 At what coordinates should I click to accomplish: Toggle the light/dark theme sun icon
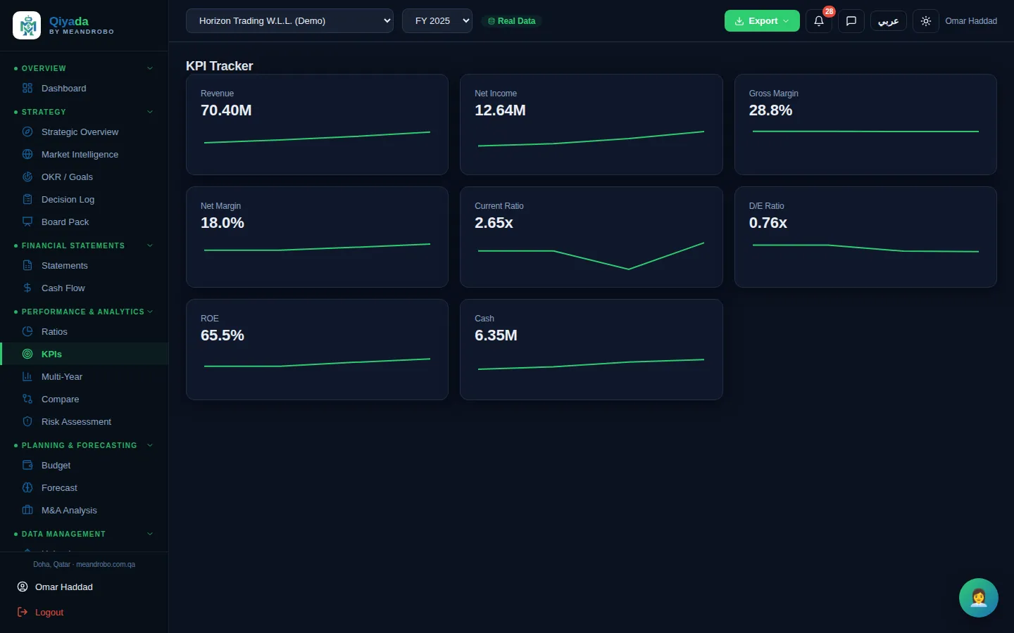(x=926, y=21)
